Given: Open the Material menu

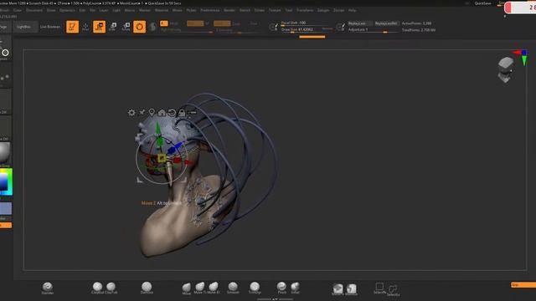Looking at the screenshot, I should (x=162, y=10).
